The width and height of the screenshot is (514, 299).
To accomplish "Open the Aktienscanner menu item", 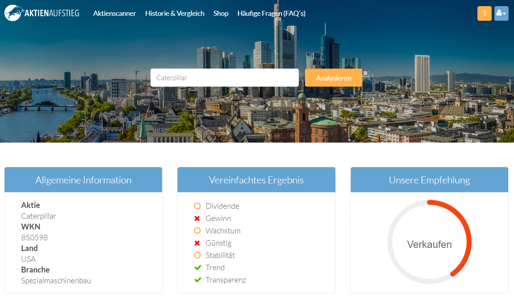I will [115, 13].
